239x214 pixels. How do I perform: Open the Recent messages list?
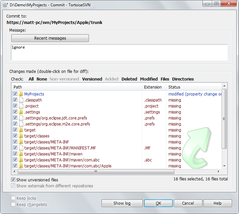point(50,38)
